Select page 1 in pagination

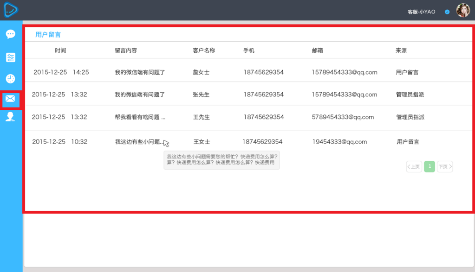point(429,166)
